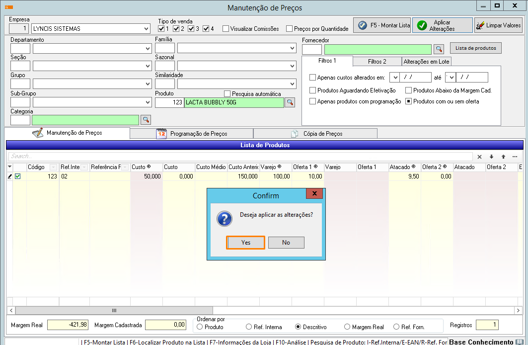Toggle Preços por Quantidade checkbox
The width and height of the screenshot is (528, 345).
290,29
